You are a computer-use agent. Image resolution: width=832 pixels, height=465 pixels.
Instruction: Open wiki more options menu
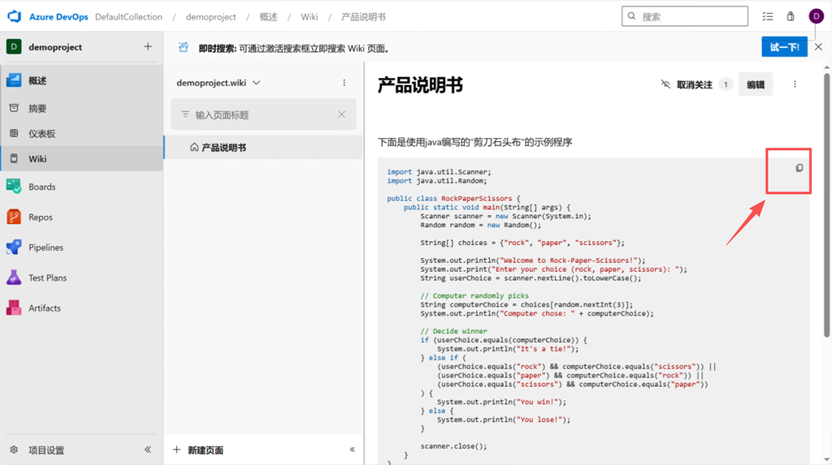tap(344, 83)
